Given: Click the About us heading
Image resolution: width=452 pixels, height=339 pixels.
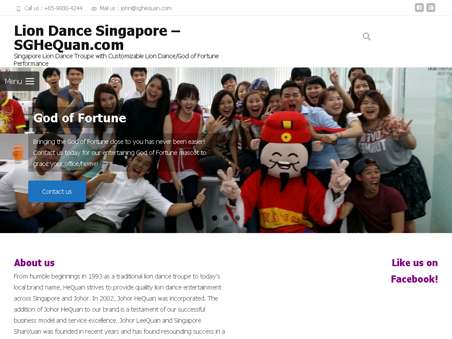Looking at the screenshot, I should (x=34, y=263).
